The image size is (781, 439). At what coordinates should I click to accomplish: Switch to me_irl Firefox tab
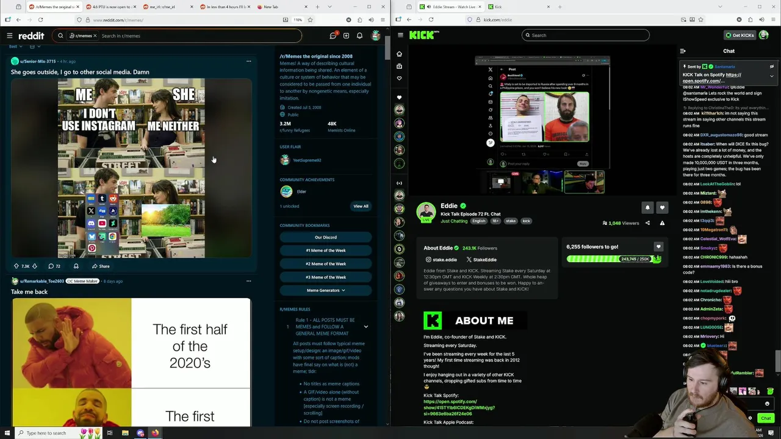coord(167,7)
